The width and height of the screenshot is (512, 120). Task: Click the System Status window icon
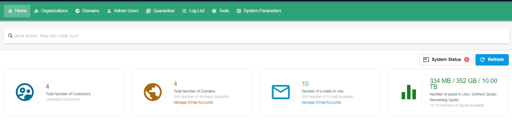426,60
